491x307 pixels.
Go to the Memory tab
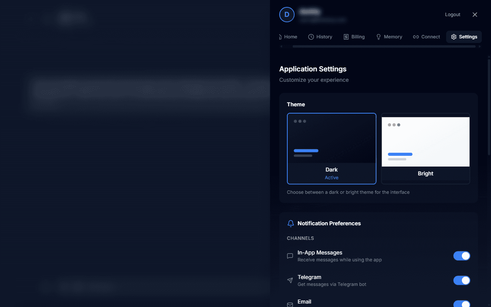389,37
